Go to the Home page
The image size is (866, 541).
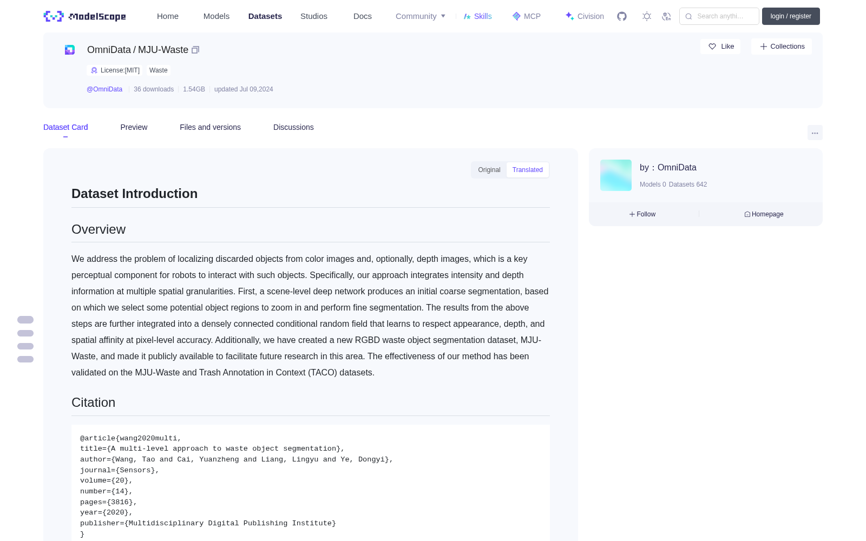click(x=168, y=16)
